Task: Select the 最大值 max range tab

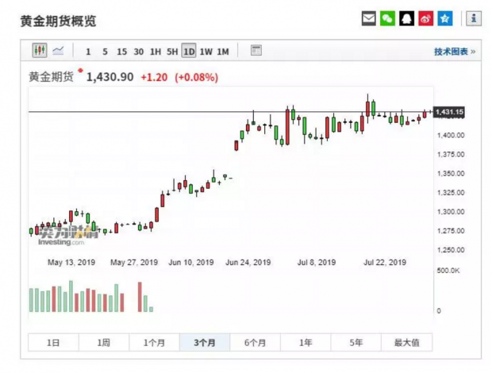Action: [407, 342]
